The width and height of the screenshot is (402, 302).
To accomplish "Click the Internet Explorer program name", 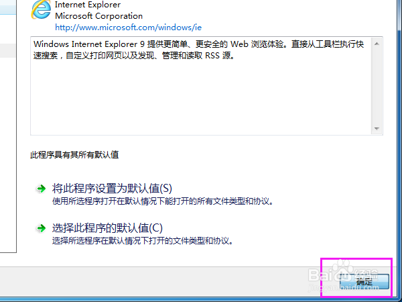I will [88, 5].
